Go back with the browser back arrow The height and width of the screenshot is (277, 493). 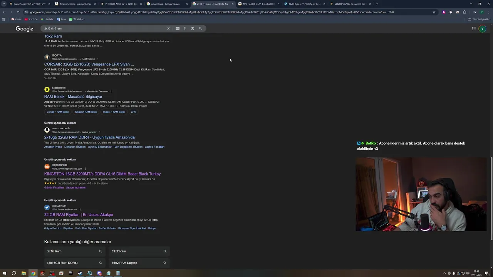pyautogui.click(x=4, y=12)
